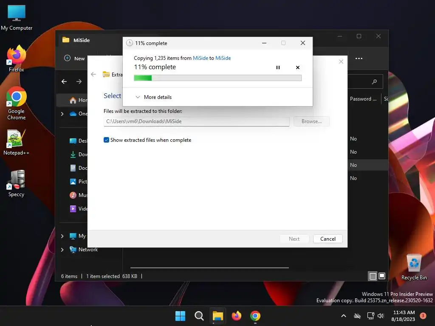This screenshot has height=326, width=435.
Task: Select Home in the Explorer sidebar
Action: click(79, 100)
